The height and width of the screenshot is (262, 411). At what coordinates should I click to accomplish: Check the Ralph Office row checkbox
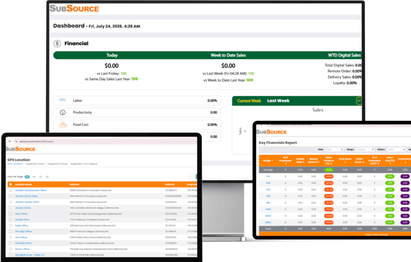10,226
